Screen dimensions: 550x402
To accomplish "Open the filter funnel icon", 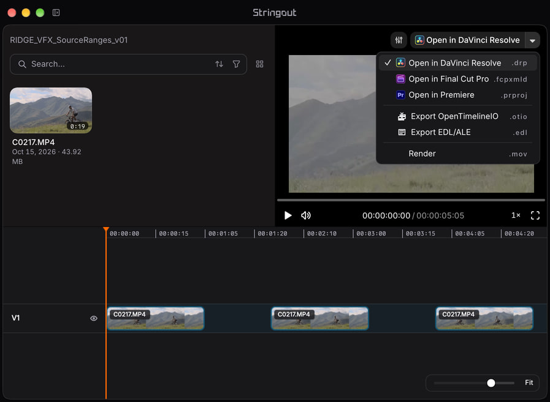I will tap(237, 64).
